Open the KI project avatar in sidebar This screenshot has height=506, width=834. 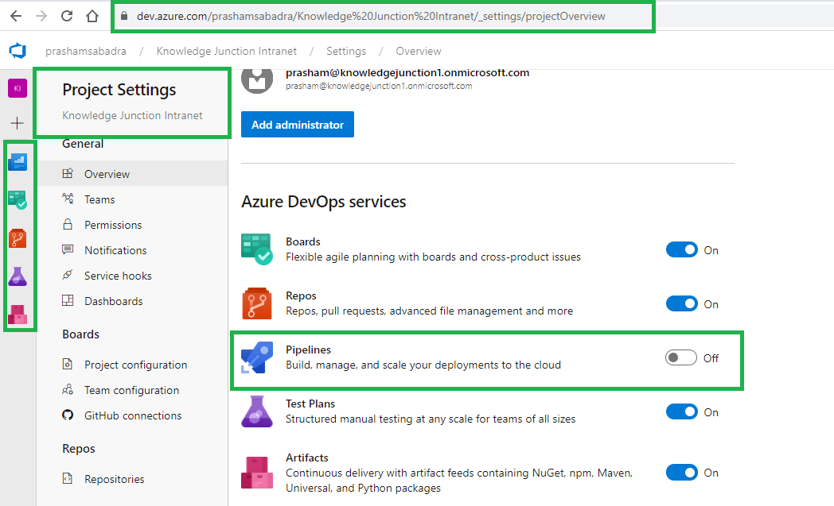tap(18, 88)
